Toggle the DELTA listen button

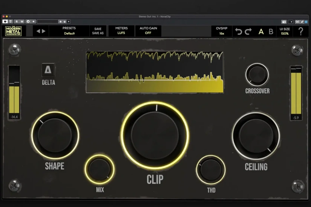[x=48, y=70]
